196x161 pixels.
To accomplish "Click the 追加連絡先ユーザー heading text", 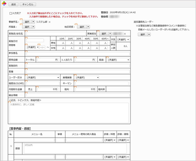I will tap(143, 22).
